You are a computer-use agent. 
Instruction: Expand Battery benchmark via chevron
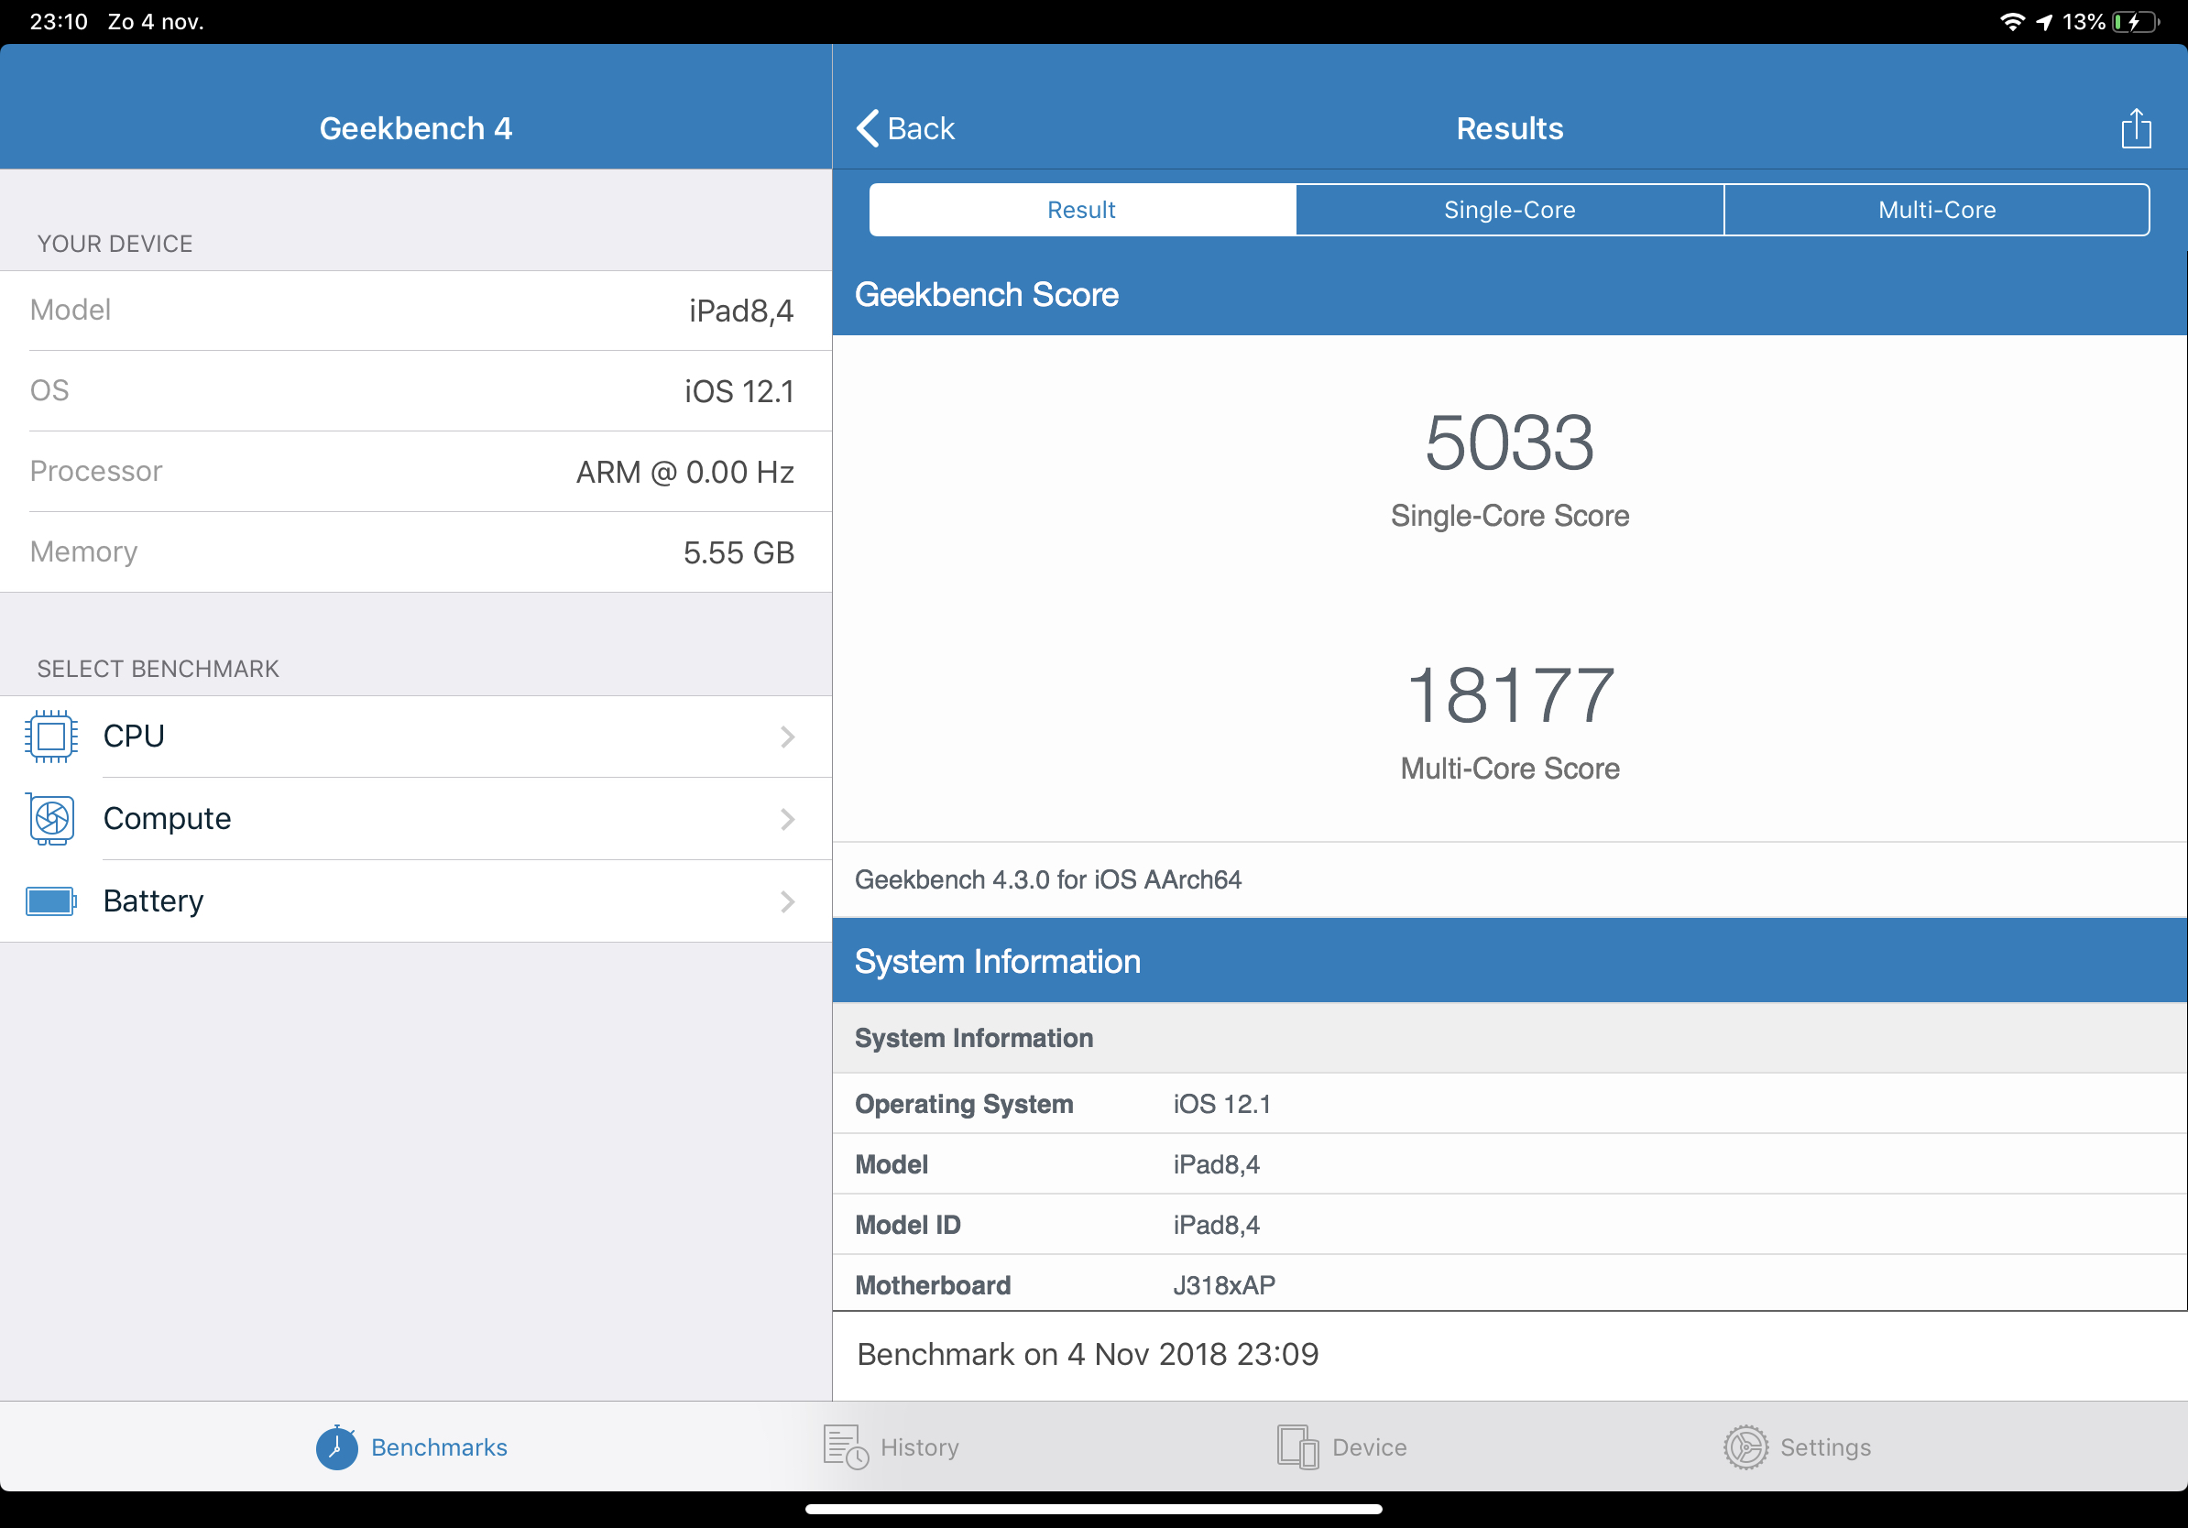coord(787,901)
